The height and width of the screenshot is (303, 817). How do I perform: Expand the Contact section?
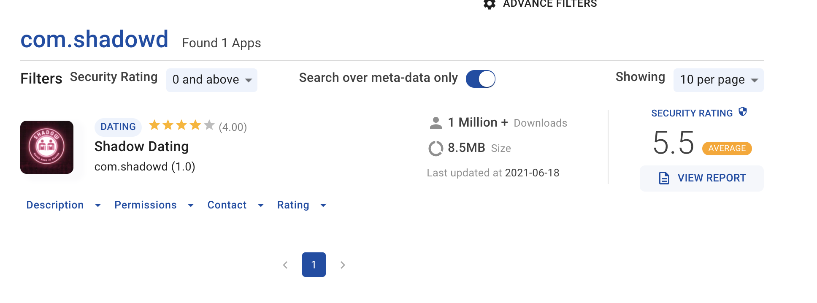click(235, 205)
